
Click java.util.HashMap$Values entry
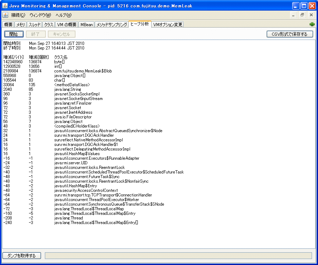[77, 154]
